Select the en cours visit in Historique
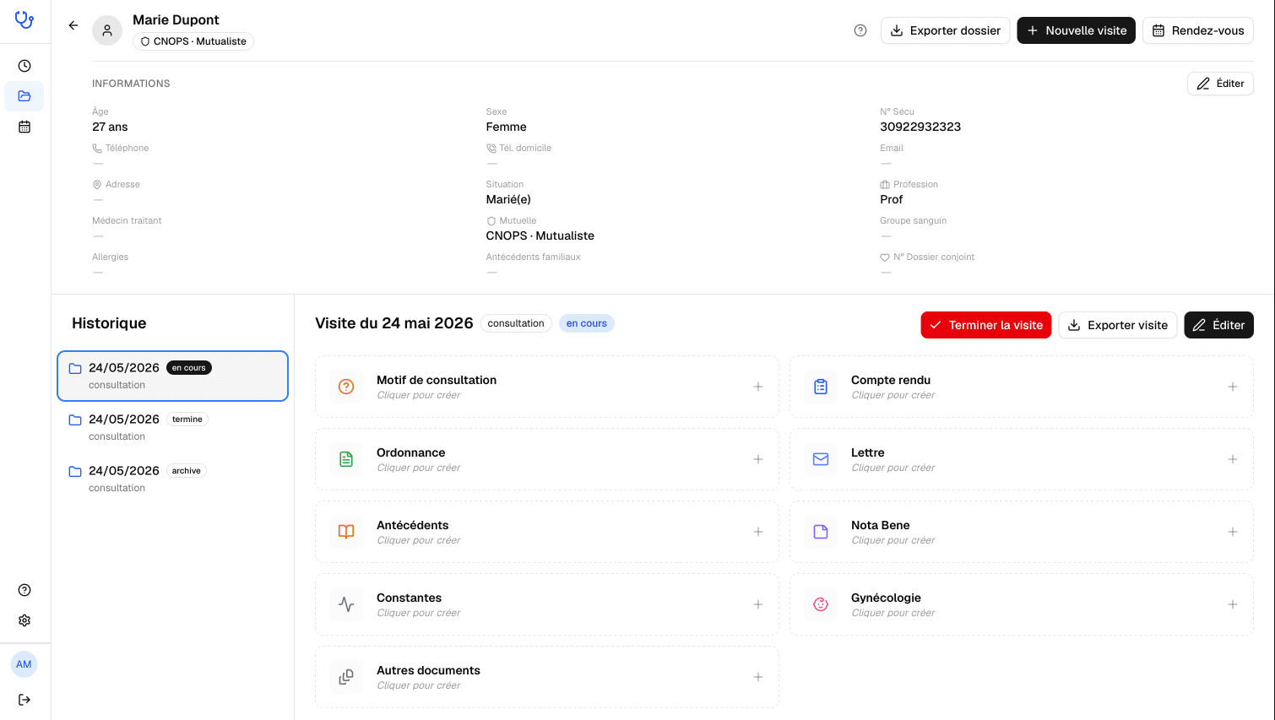 (172, 376)
